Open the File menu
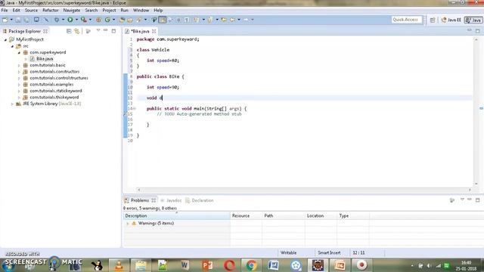Image resolution: width=484 pixels, height=272 pixels. [5, 10]
